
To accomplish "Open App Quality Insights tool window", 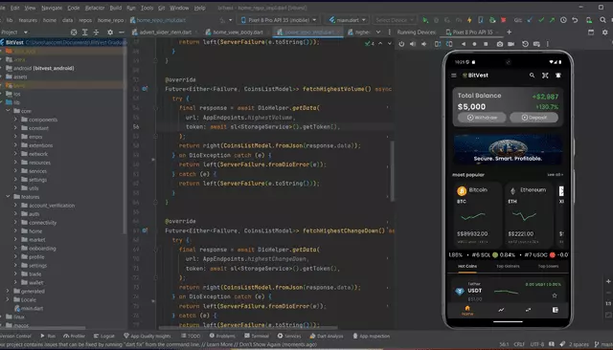I will (x=148, y=336).
